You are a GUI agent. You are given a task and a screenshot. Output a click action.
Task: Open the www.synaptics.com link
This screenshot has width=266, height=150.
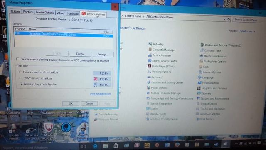tap(100, 94)
